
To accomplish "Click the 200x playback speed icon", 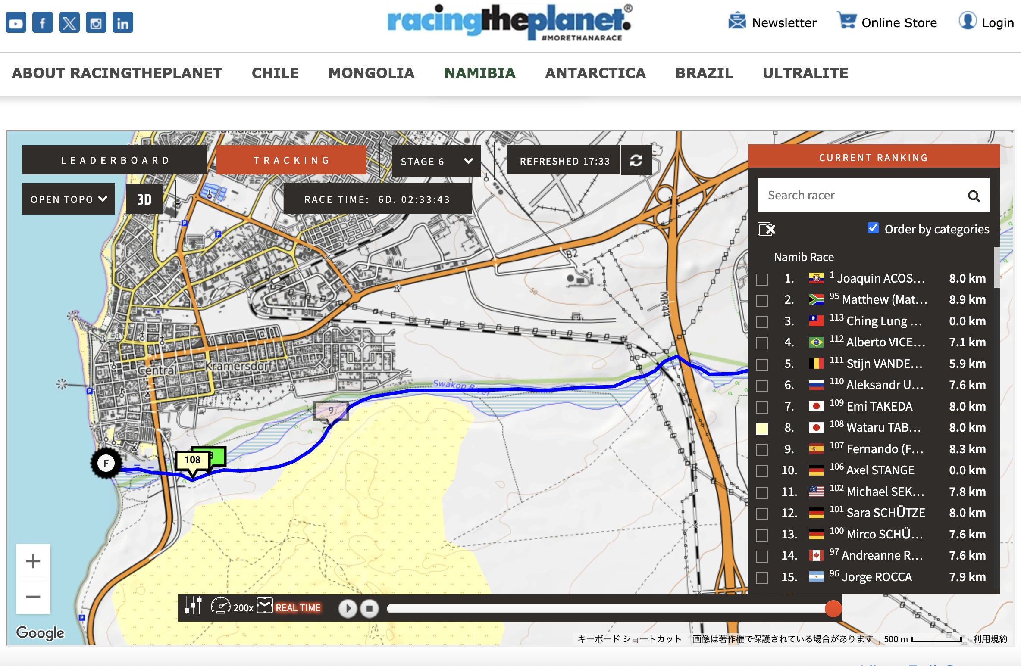I will [221, 605].
